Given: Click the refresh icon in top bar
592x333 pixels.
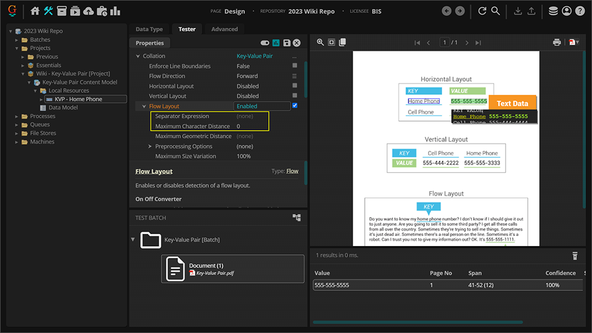Looking at the screenshot, I should coord(482,11).
